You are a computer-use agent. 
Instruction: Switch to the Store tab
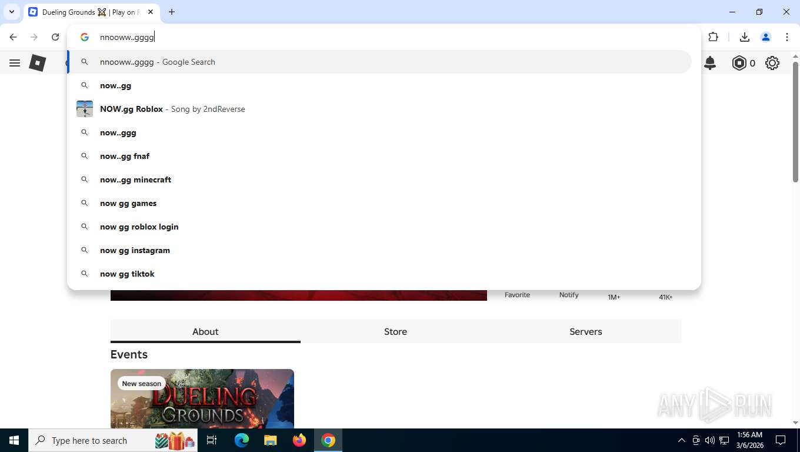coord(395,331)
